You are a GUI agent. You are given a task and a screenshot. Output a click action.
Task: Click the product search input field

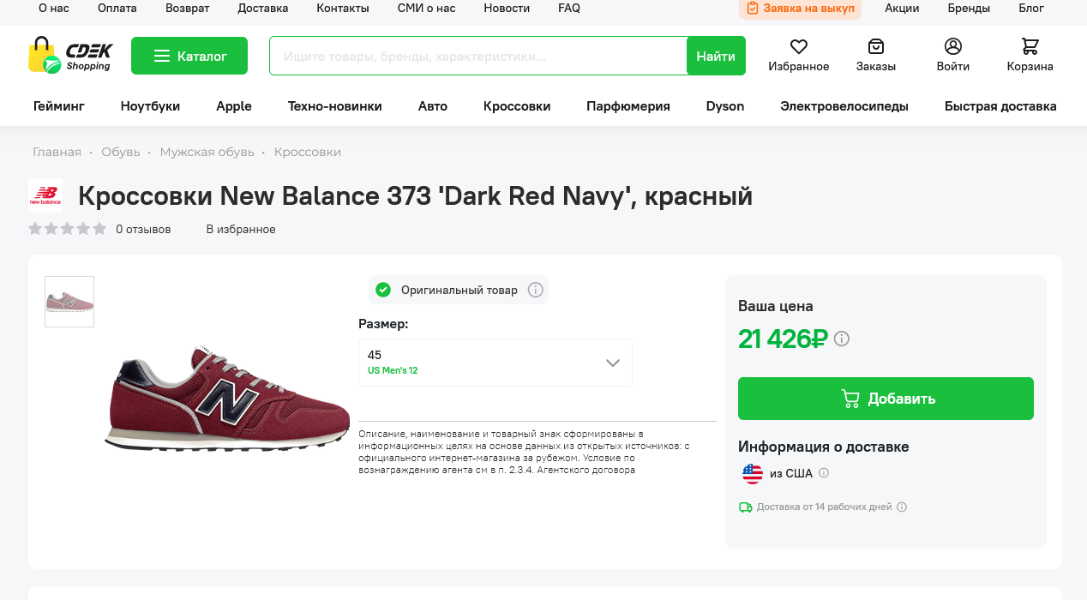(478, 56)
